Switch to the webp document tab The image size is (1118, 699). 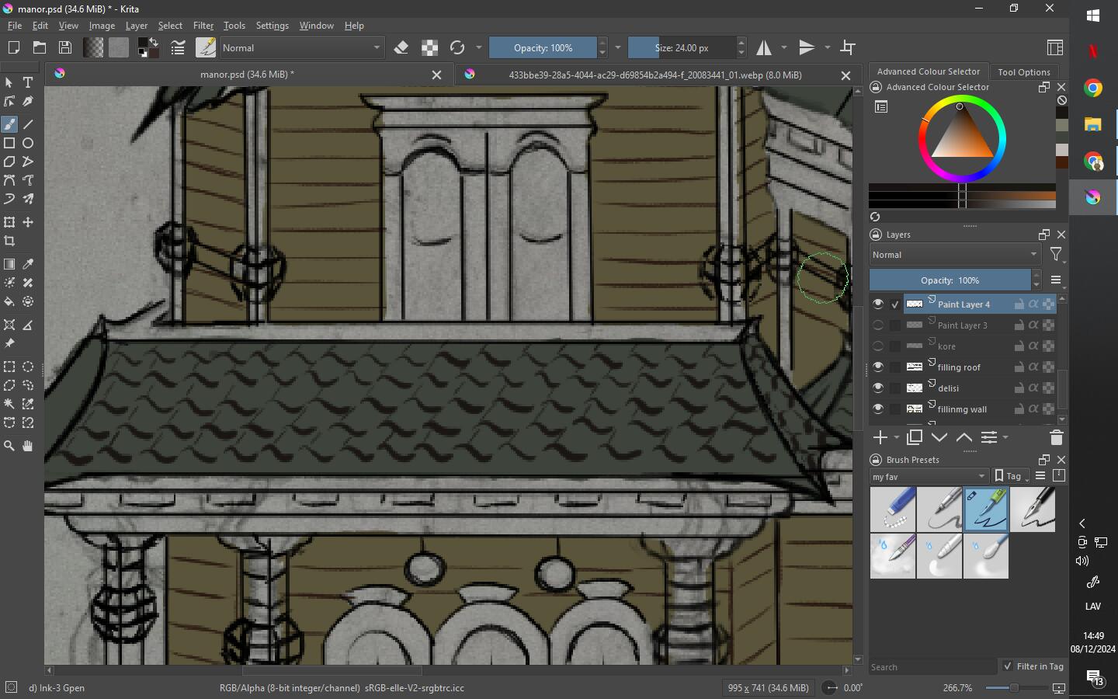tap(654, 75)
